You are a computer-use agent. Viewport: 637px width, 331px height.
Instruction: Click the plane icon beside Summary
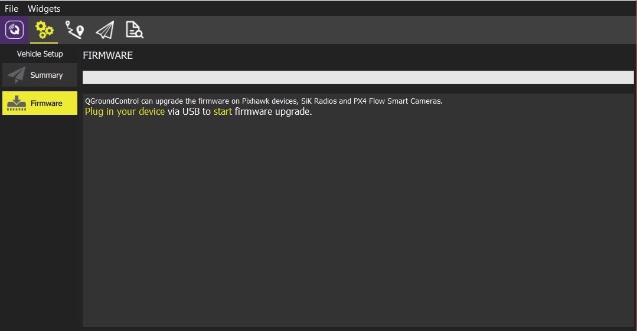[17, 75]
